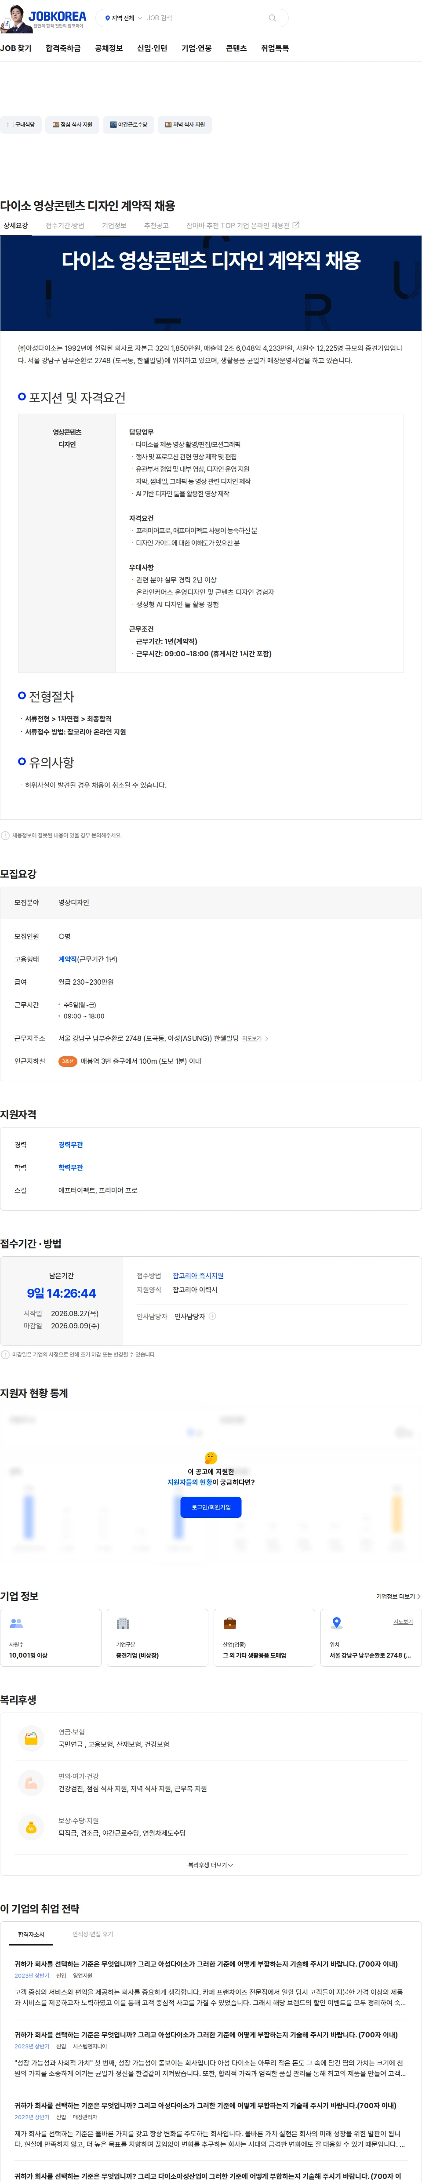
Task: Click the 위치 map pin icon
Action: pos(336,1623)
